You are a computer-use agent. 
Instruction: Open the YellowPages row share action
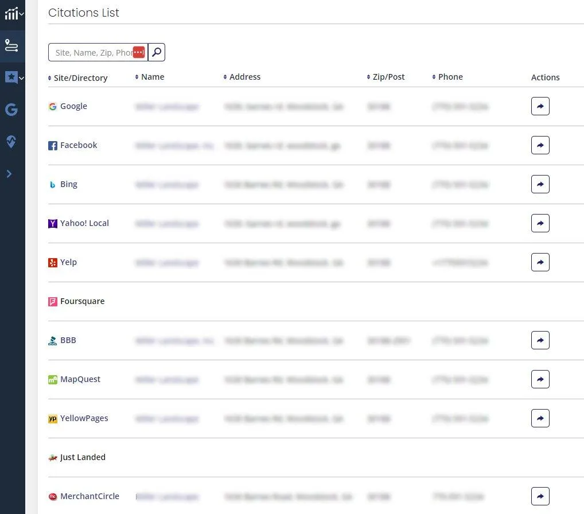[x=540, y=418]
